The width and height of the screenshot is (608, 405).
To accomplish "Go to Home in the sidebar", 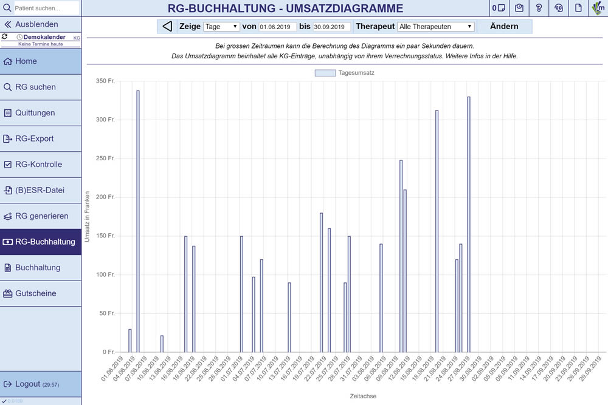I will (x=40, y=61).
